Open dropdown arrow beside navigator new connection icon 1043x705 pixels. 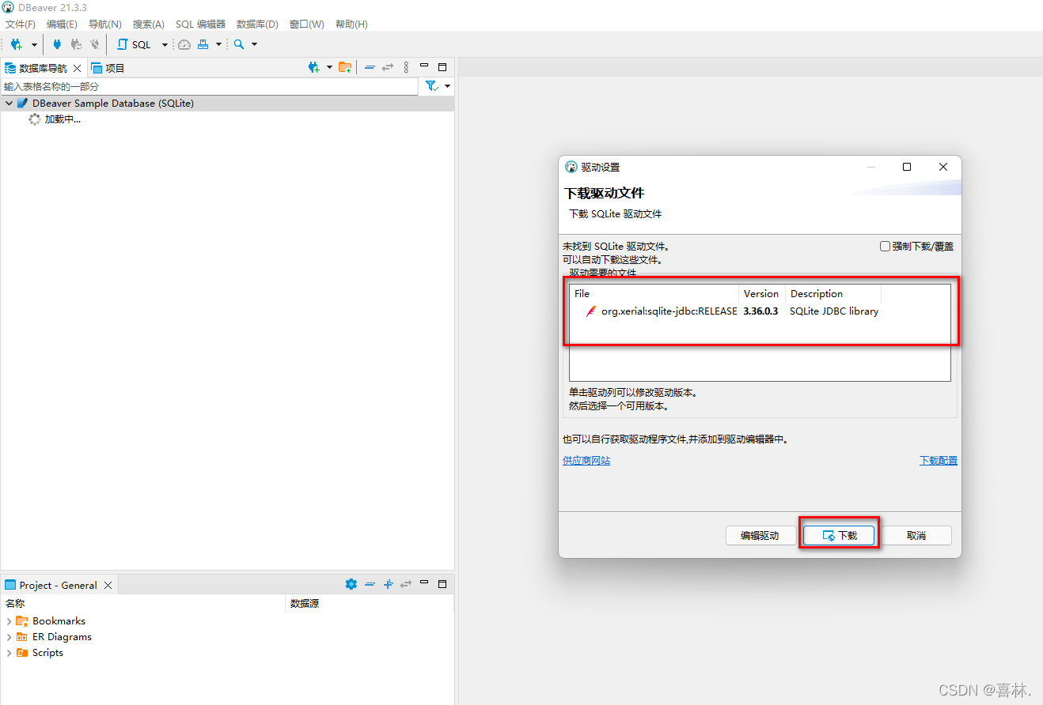(330, 68)
